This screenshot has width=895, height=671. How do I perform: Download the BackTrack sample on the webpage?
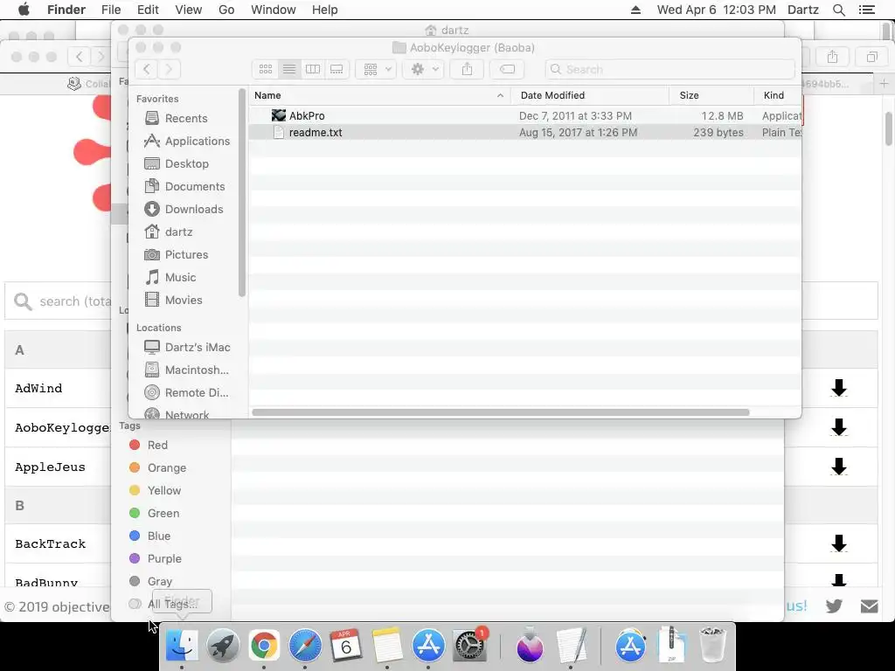838,543
